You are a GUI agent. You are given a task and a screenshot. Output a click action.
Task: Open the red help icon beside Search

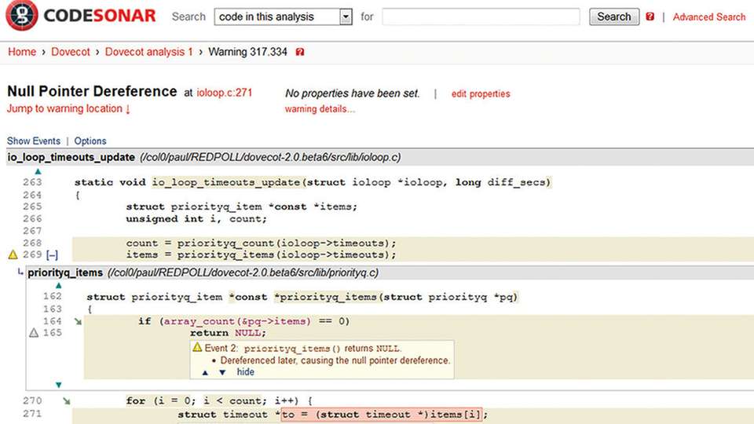(x=650, y=16)
